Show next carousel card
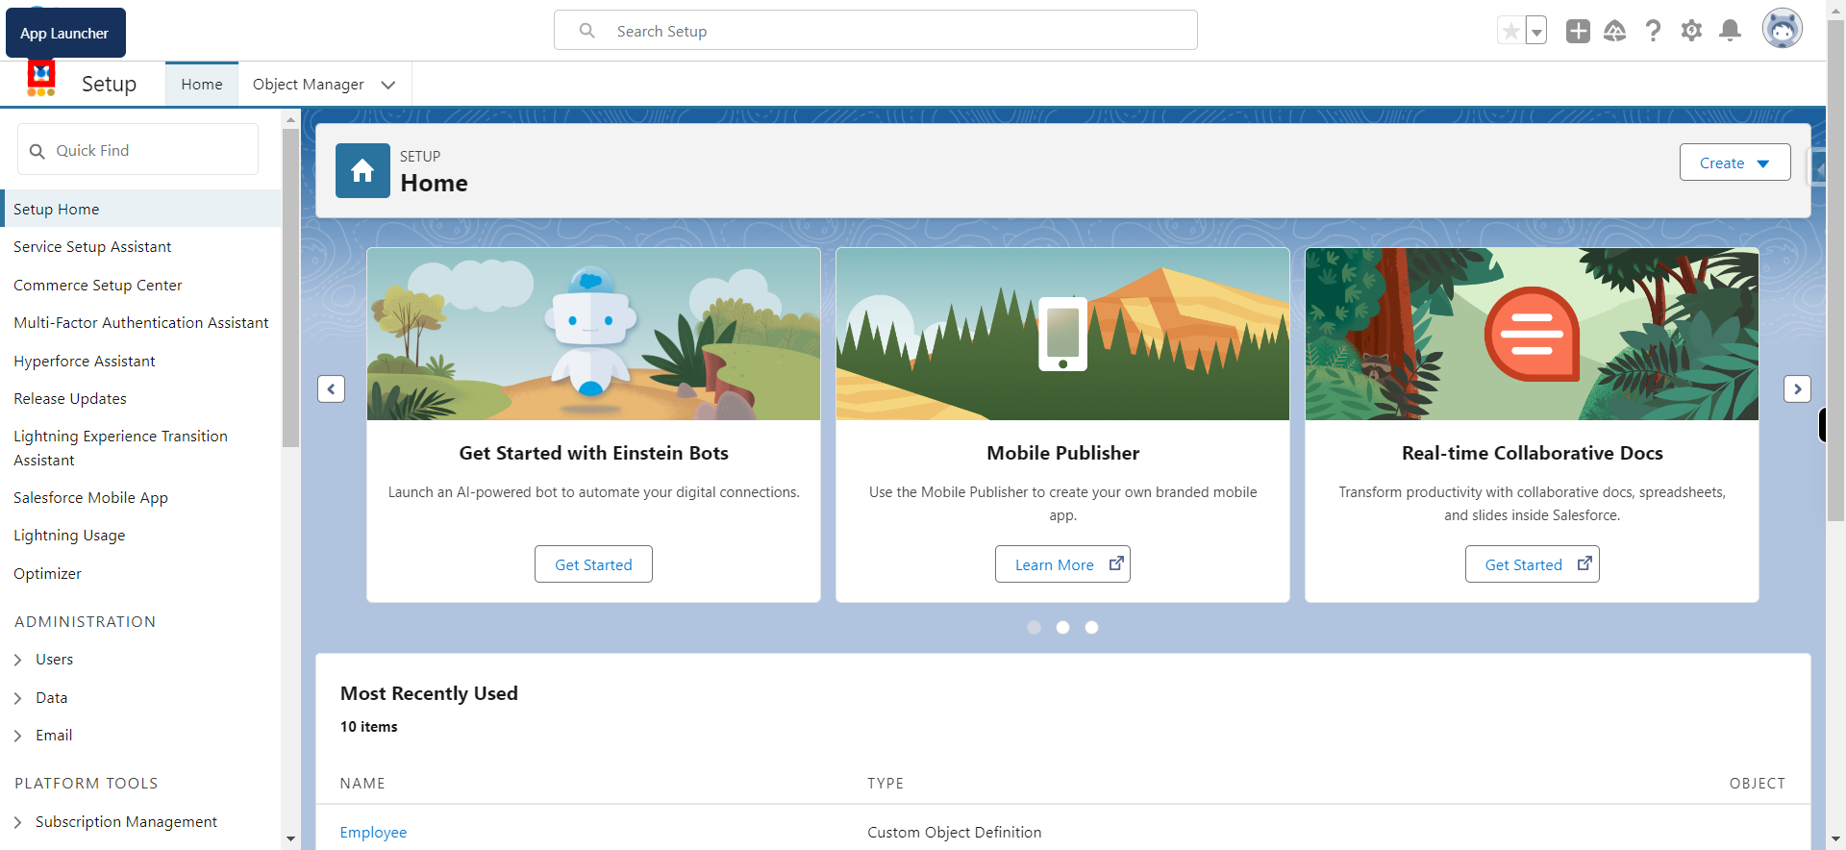 pos(1798,388)
